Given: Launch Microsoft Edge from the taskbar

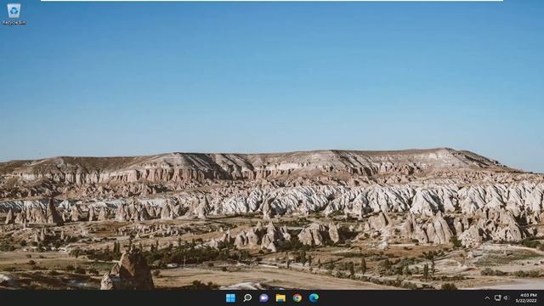Looking at the screenshot, I should click(314, 297).
